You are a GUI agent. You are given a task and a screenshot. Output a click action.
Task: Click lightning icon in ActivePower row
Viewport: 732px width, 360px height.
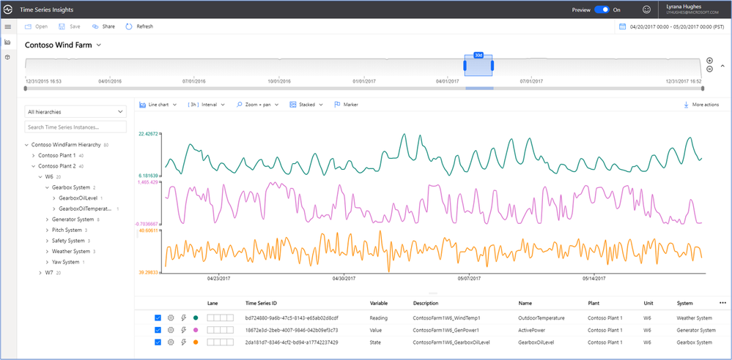(183, 330)
